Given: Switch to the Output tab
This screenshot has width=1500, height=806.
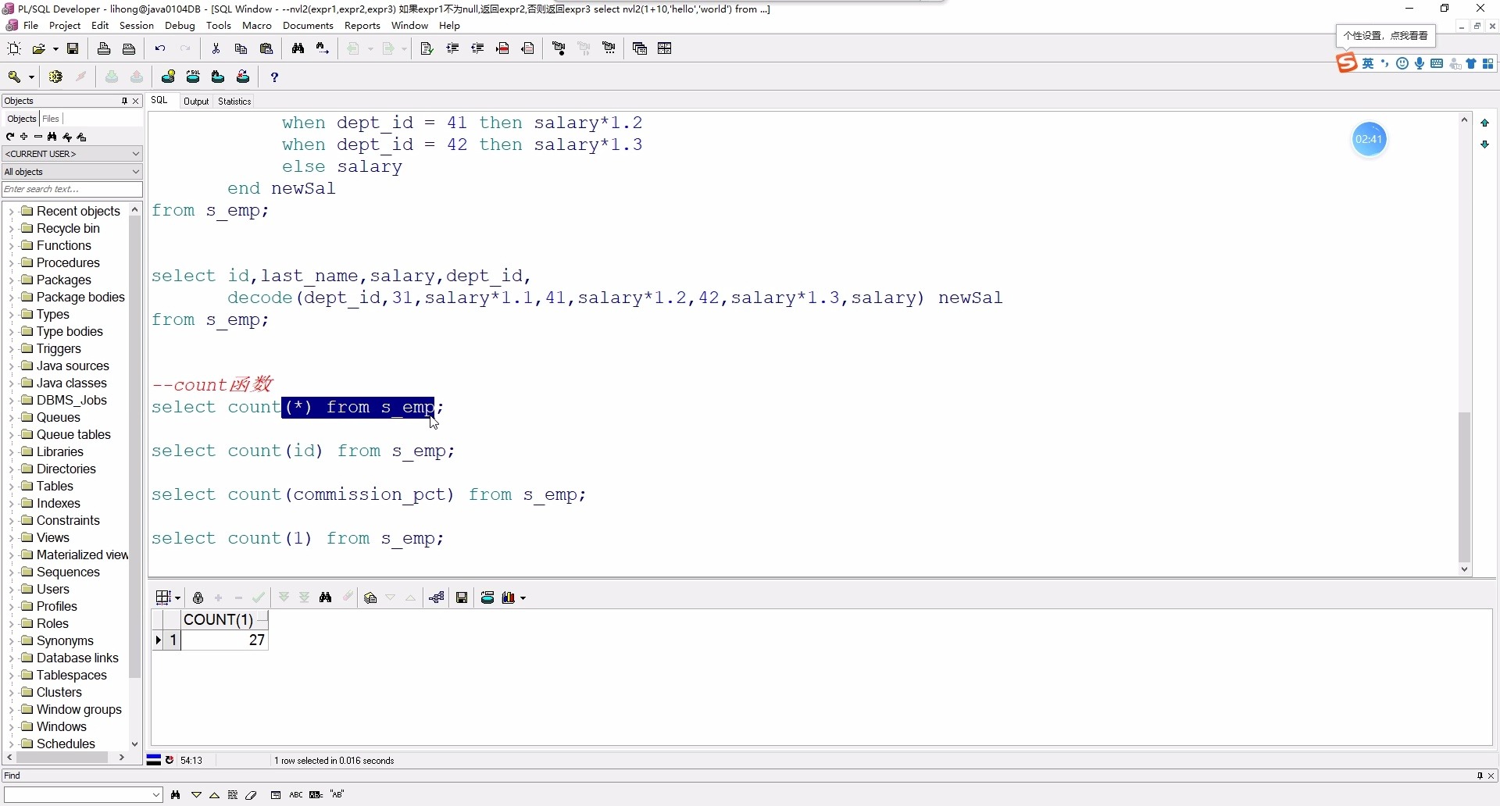Looking at the screenshot, I should pyautogui.click(x=196, y=101).
